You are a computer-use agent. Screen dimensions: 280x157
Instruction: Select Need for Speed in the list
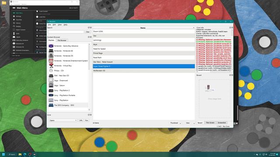click(144, 49)
